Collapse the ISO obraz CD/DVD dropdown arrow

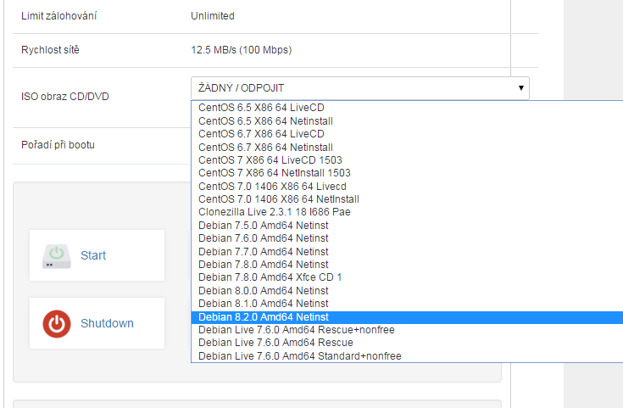coord(520,88)
